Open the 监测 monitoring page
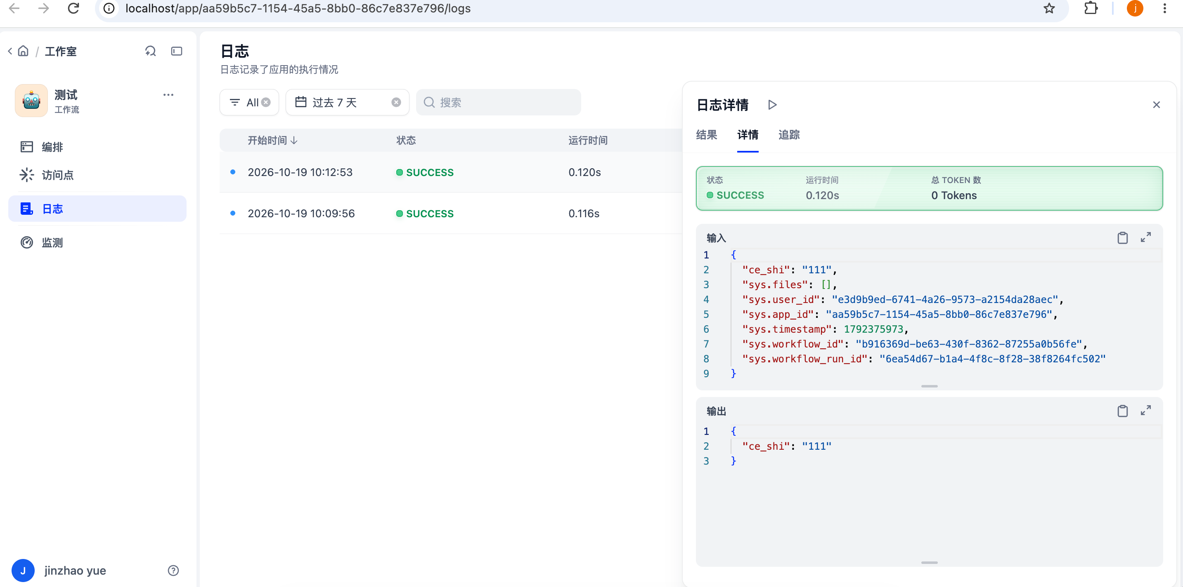This screenshot has width=1183, height=587. [x=97, y=242]
